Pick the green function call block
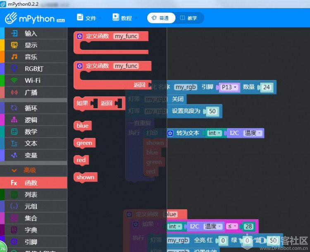 click(x=84, y=143)
